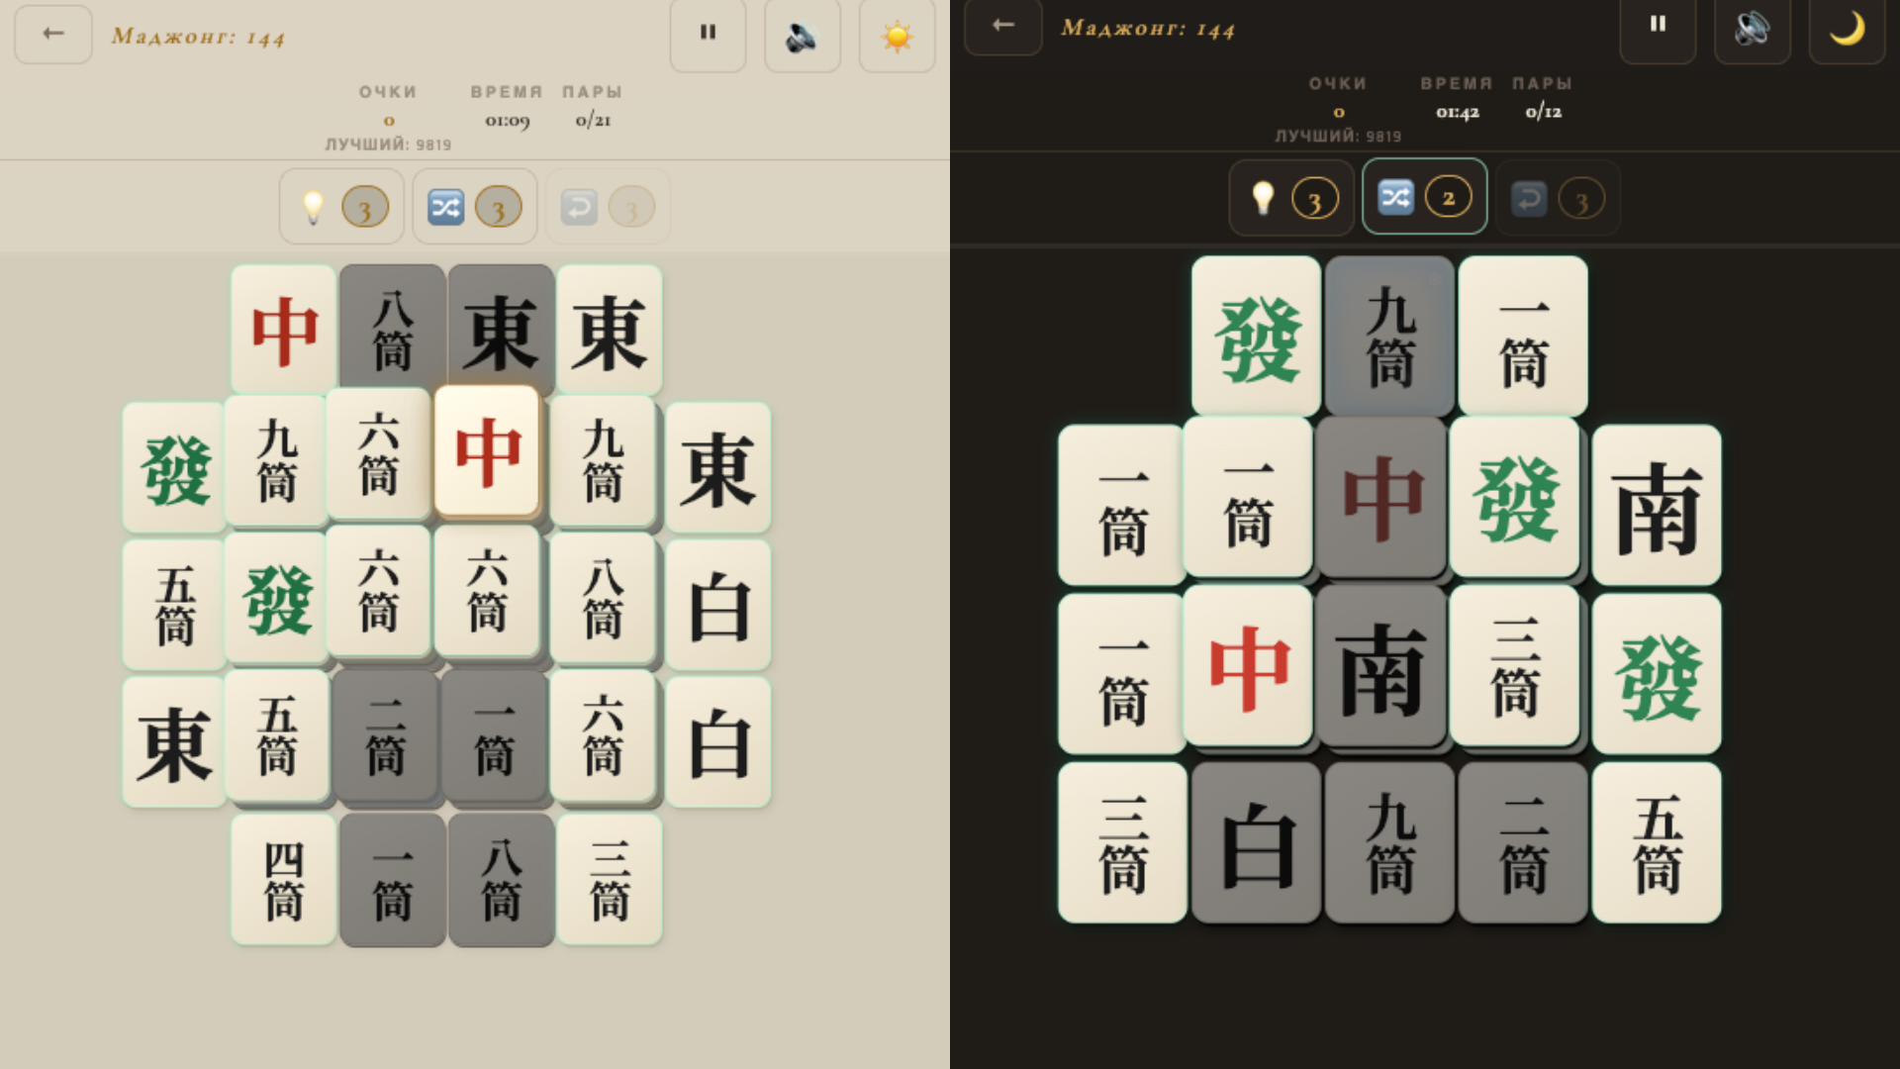This screenshot has height=1069, width=1900.
Task: Pause the game in light panel
Action: 708,34
